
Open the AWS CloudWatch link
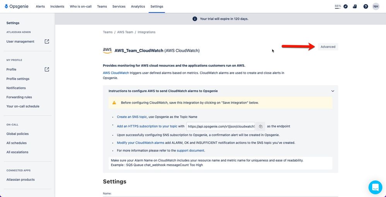(x=116, y=73)
